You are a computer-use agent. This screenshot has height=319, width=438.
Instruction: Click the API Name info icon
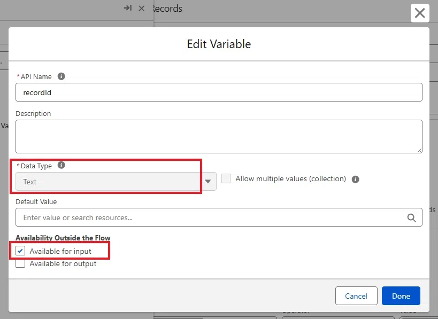coord(61,76)
